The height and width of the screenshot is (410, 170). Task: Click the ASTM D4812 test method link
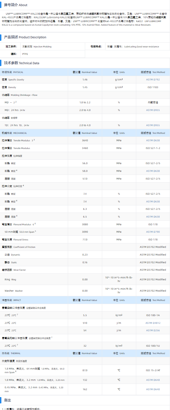coord(153,323)
